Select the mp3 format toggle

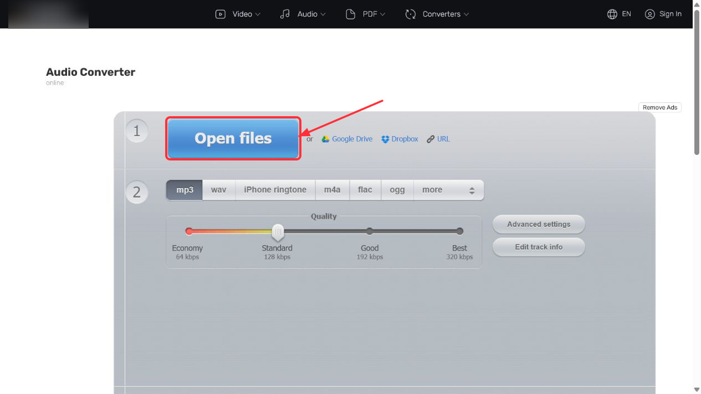tap(185, 190)
